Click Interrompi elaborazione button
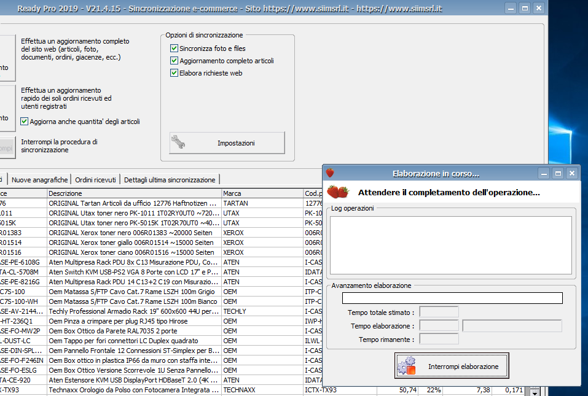The width and height of the screenshot is (588, 396). pos(452,366)
